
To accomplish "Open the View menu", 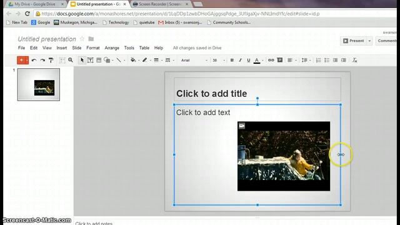I will pos(47,47).
